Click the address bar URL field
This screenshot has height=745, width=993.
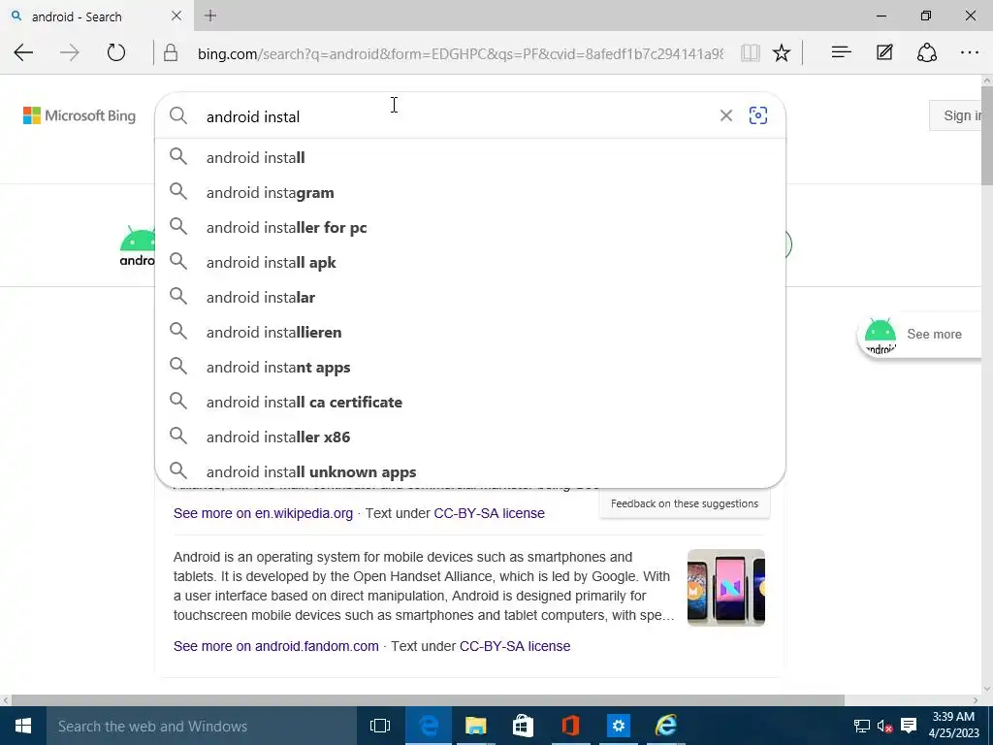coord(461,54)
